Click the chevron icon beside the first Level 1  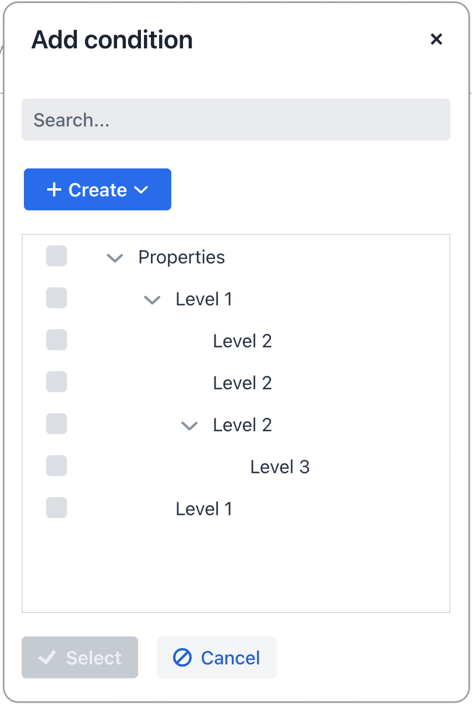pyautogui.click(x=152, y=300)
